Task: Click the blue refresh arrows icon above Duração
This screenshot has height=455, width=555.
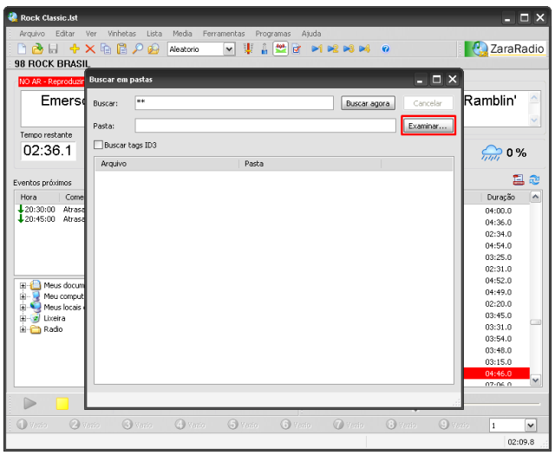Action: [534, 179]
